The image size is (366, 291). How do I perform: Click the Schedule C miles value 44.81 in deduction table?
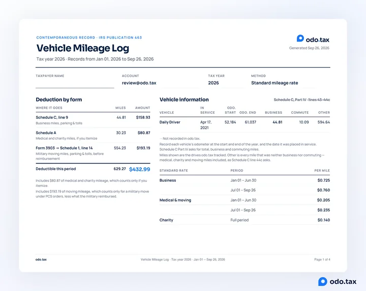121,117
